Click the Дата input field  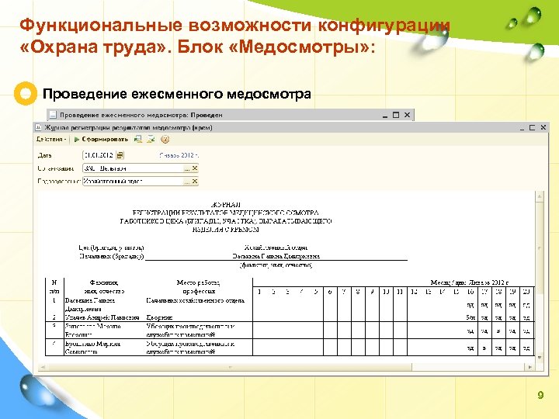click(x=99, y=155)
